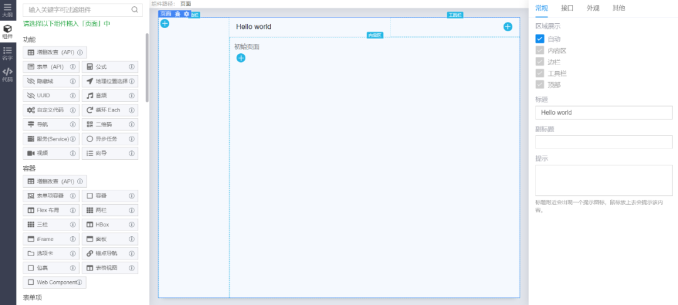Open the 名字 names list panel

(8, 53)
